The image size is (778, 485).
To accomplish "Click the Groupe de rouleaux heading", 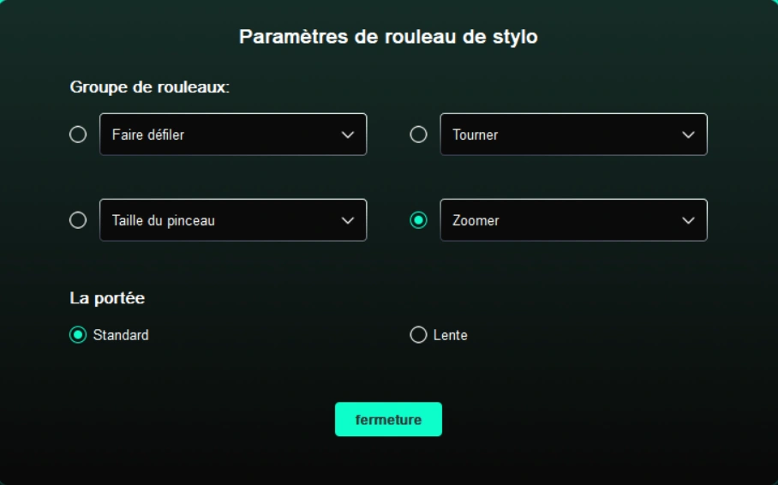I will click(x=149, y=87).
